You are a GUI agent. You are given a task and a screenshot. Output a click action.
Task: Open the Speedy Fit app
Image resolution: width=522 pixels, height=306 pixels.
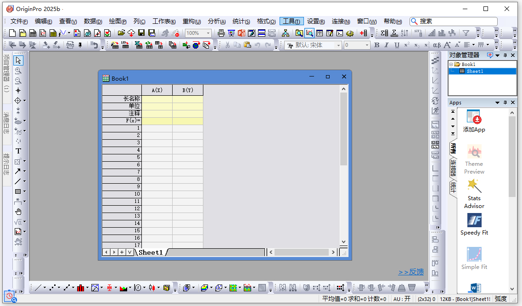(474, 224)
